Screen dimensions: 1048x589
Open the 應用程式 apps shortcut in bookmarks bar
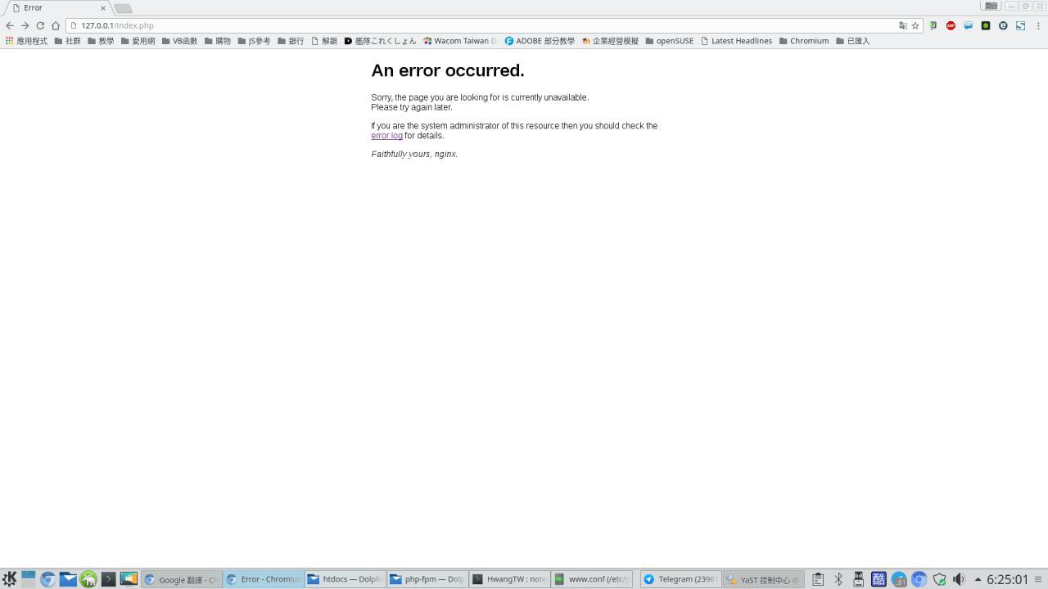[26, 41]
